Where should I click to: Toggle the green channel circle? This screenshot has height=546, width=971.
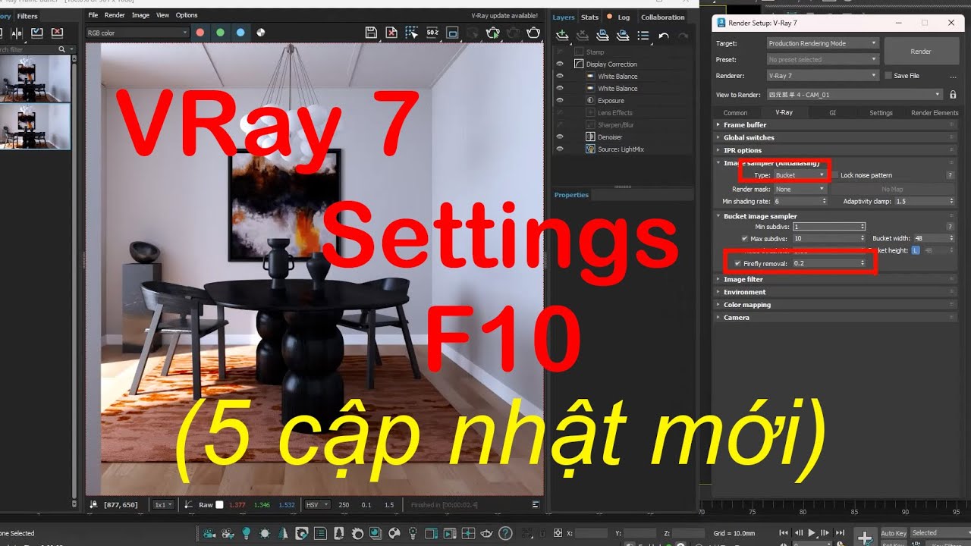(220, 33)
